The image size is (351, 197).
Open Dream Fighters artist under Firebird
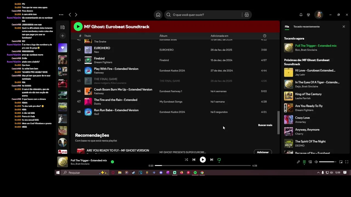(103, 62)
